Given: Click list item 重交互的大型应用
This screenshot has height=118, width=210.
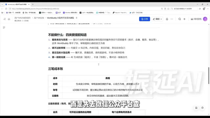Looking at the screenshot, I should click(61, 52).
